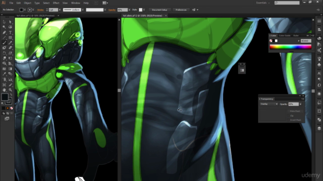323x181 pixels.
Task: Open the Overlay blending mode dropdown
Action: (269, 104)
